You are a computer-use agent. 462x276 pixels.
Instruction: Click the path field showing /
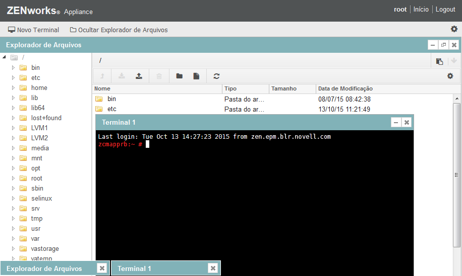coord(262,60)
